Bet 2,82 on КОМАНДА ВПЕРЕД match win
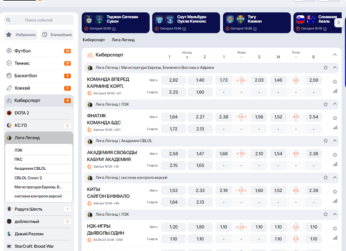This screenshot has height=251, width=346. point(173,80)
